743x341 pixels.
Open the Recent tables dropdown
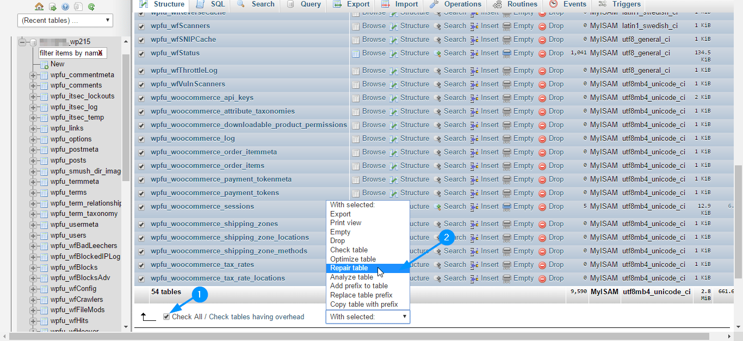point(65,21)
